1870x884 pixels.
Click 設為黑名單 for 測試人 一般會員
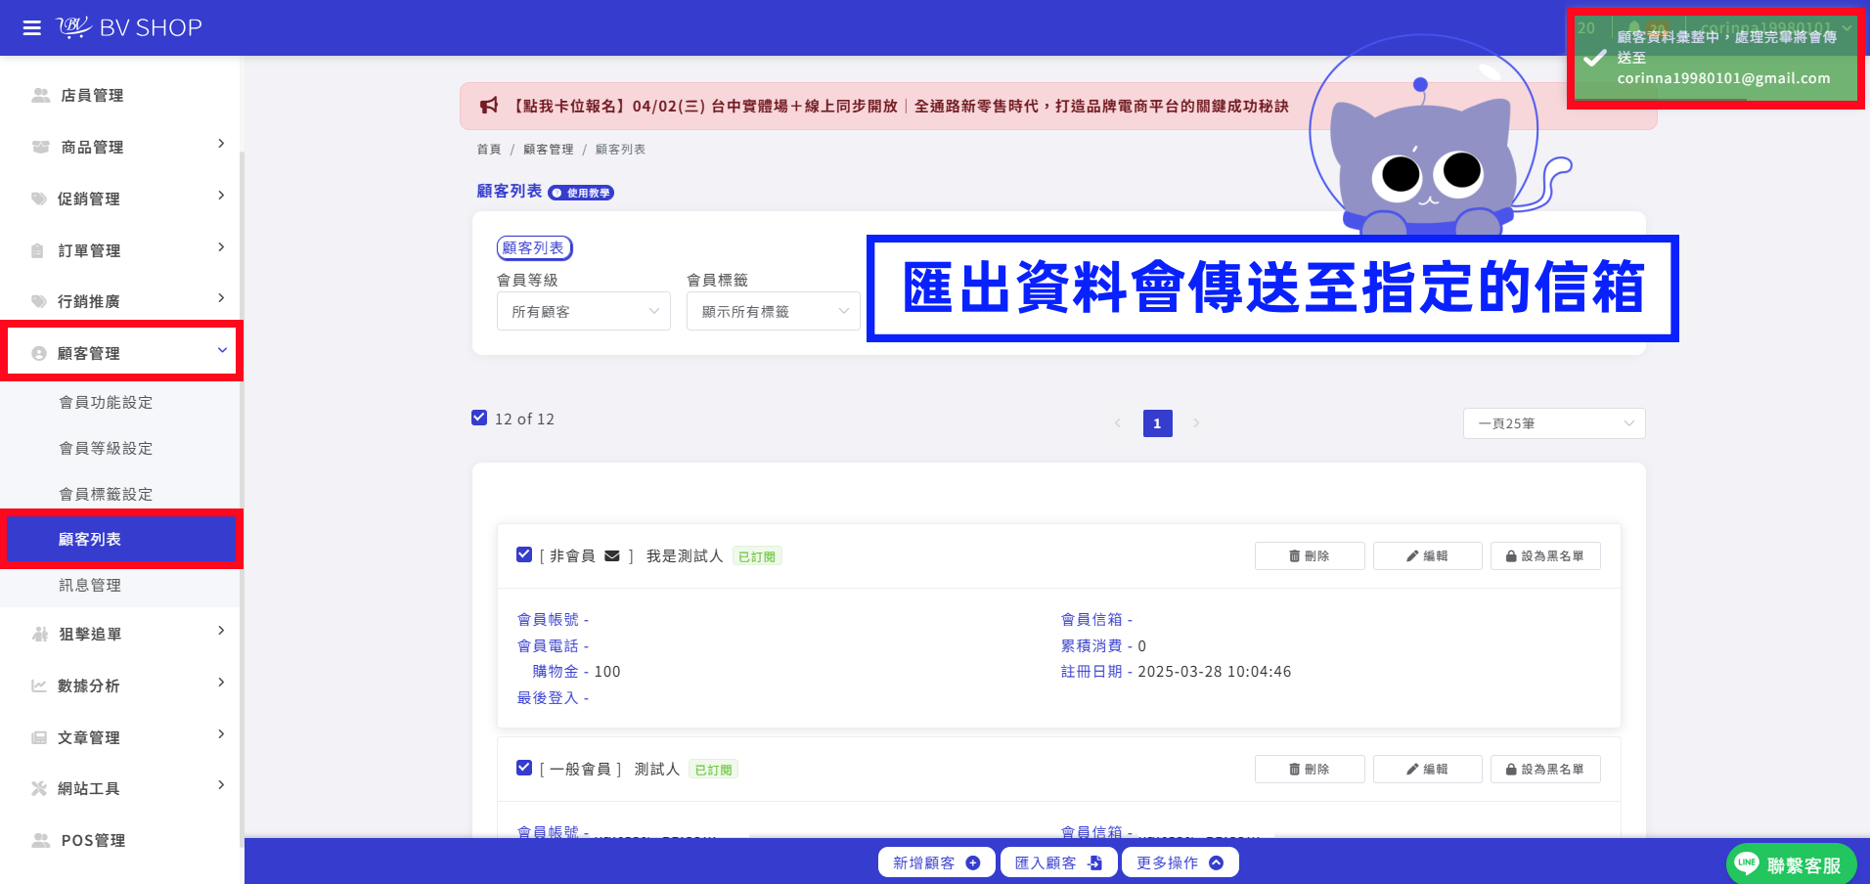pyautogui.click(x=1545, y=769)
